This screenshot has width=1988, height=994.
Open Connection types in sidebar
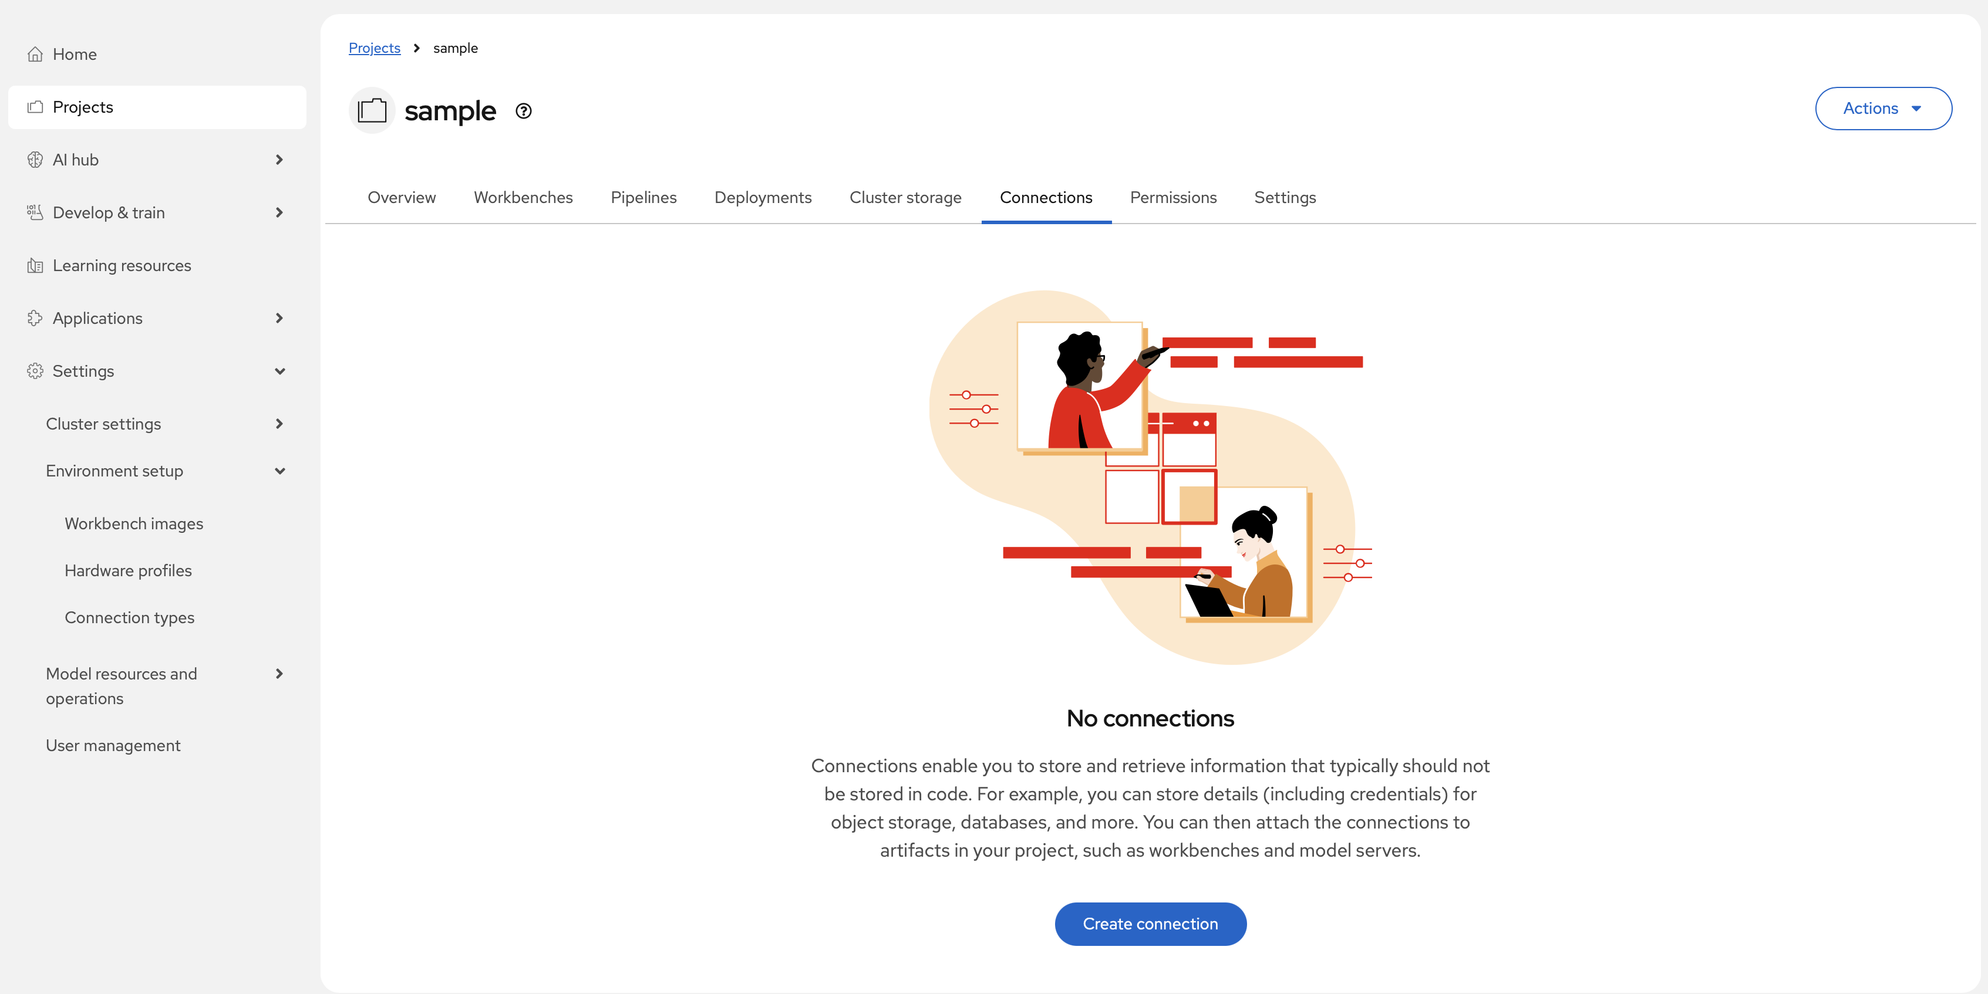click(130, 618)
